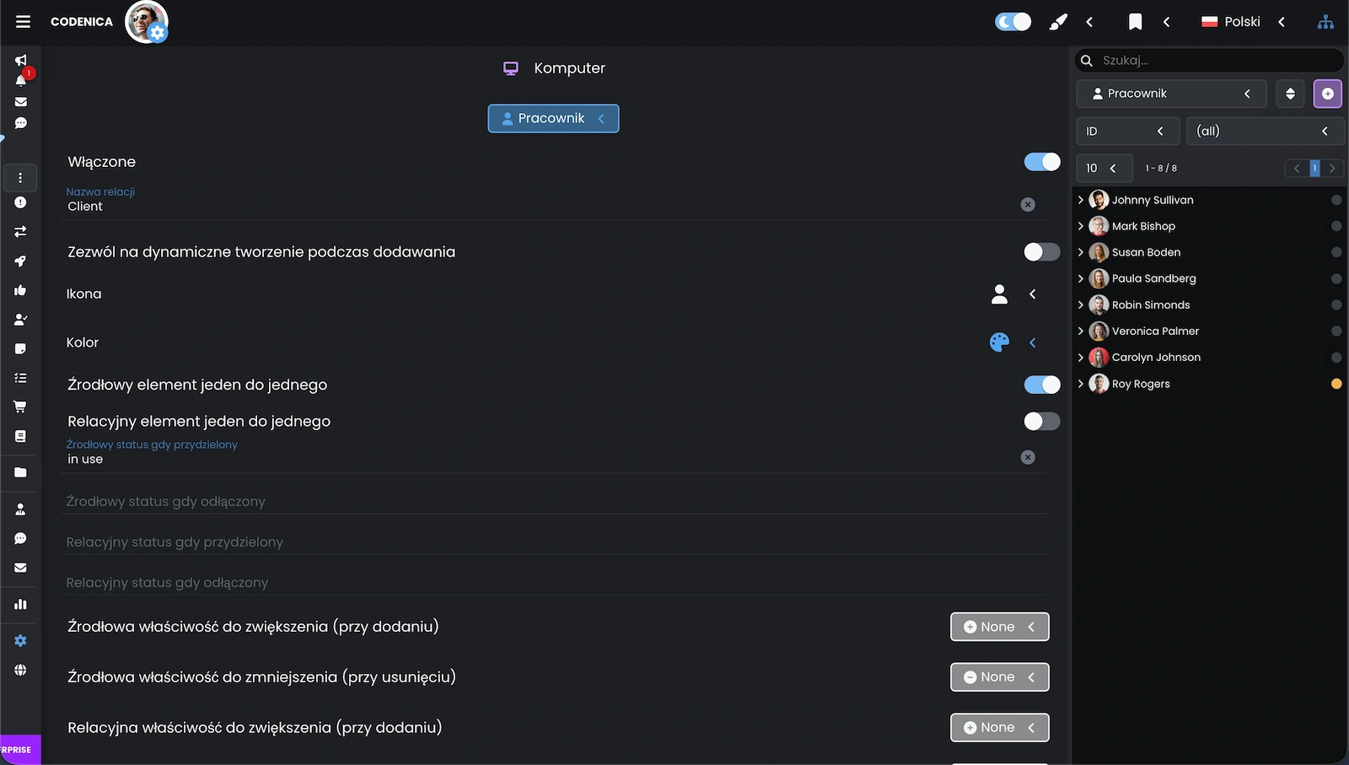The height and width of the screenshot is (765, 1349).
Task: Click the Pracownik relation button
Action: 553,119
